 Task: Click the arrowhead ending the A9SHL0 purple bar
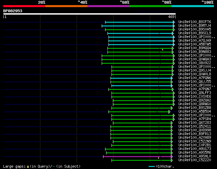[x=172, y=156]
